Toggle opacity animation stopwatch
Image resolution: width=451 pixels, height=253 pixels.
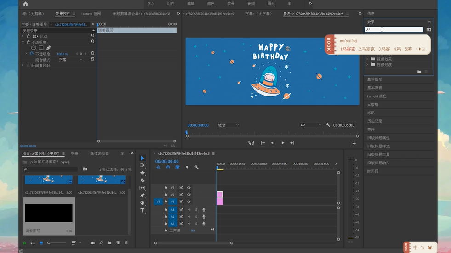[32, 54]
